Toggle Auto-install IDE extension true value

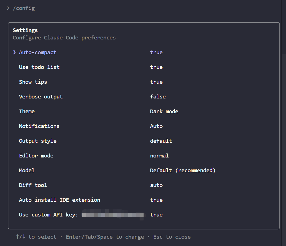pos(156,200)
